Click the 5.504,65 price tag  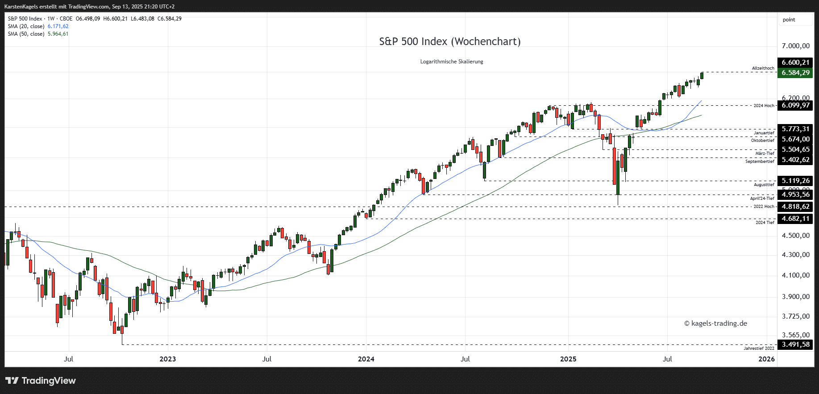coord(795,149)
